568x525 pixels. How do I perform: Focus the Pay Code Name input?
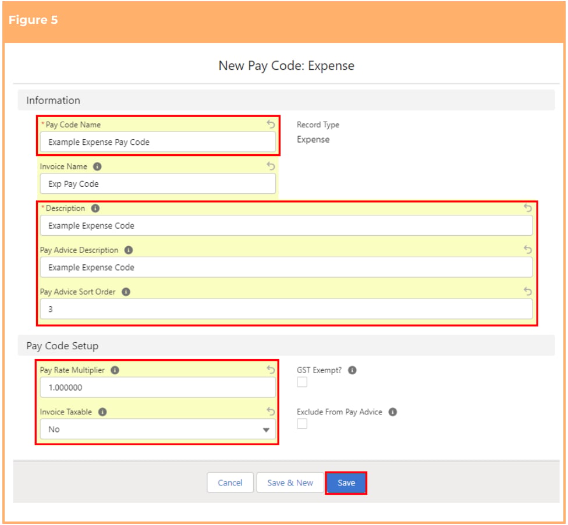158,142
